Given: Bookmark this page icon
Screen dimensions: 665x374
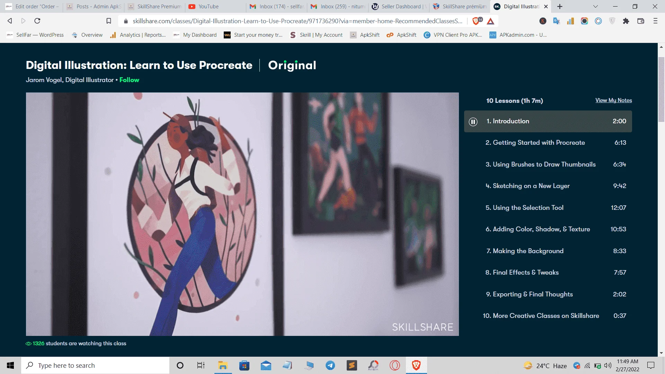Looking at the screenshot, I should (x=109, y=21).
